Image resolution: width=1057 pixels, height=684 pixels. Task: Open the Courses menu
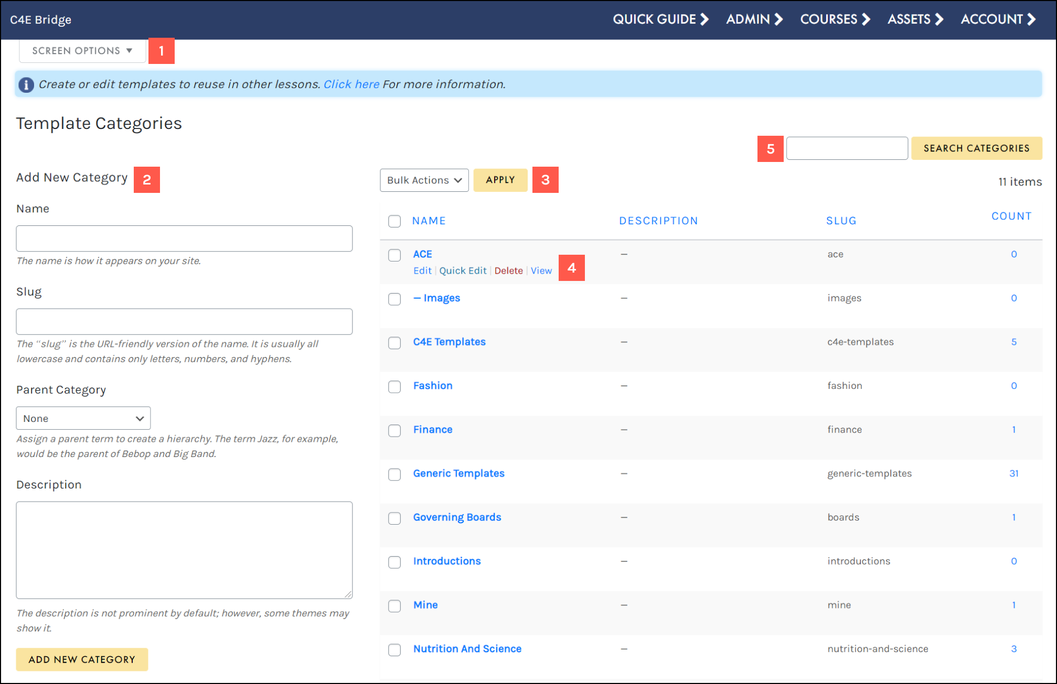coord(835,19)
